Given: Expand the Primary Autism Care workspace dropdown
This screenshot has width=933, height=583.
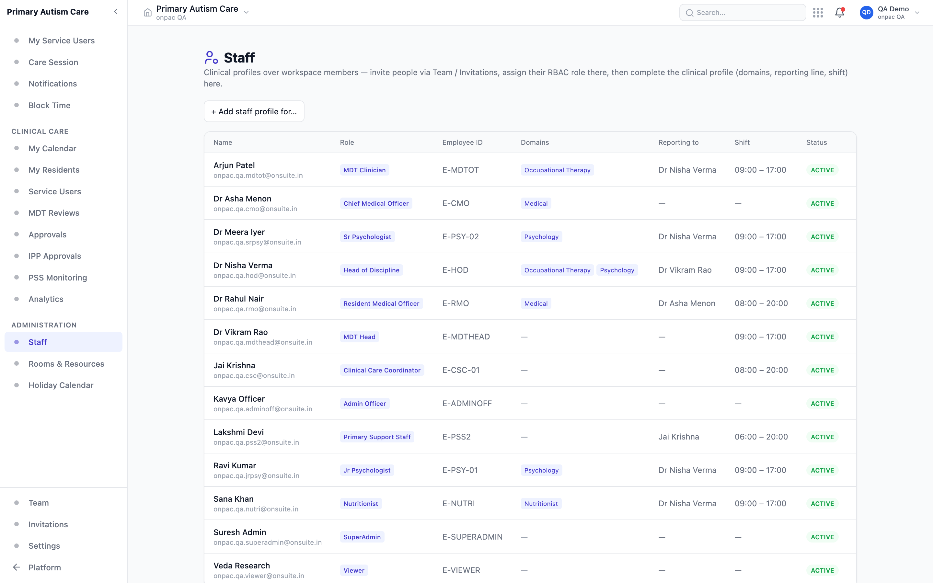Looking at the screenshot, I should [246, 12].
